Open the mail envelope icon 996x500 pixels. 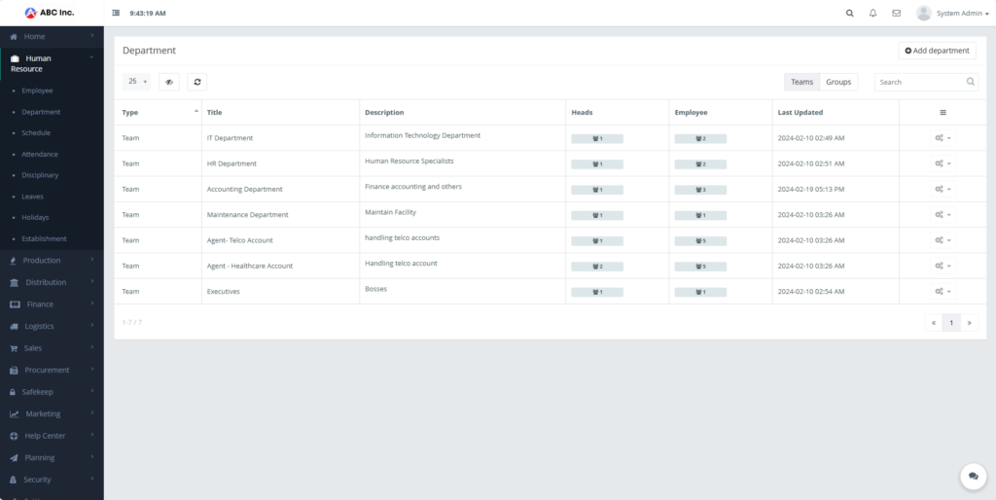coord(896,13)
